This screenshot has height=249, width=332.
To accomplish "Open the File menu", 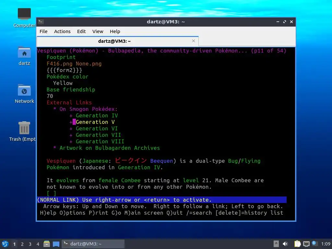I will (43, 31).
